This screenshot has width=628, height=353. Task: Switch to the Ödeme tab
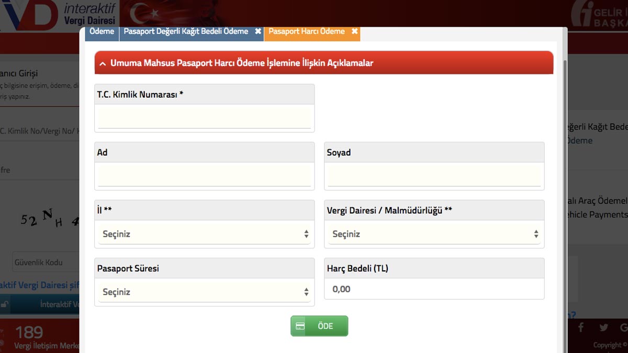pos(102,31)
